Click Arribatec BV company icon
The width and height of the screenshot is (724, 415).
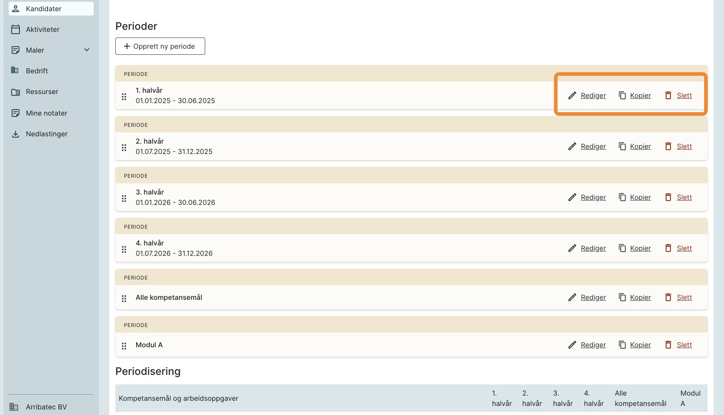(14, 407)
